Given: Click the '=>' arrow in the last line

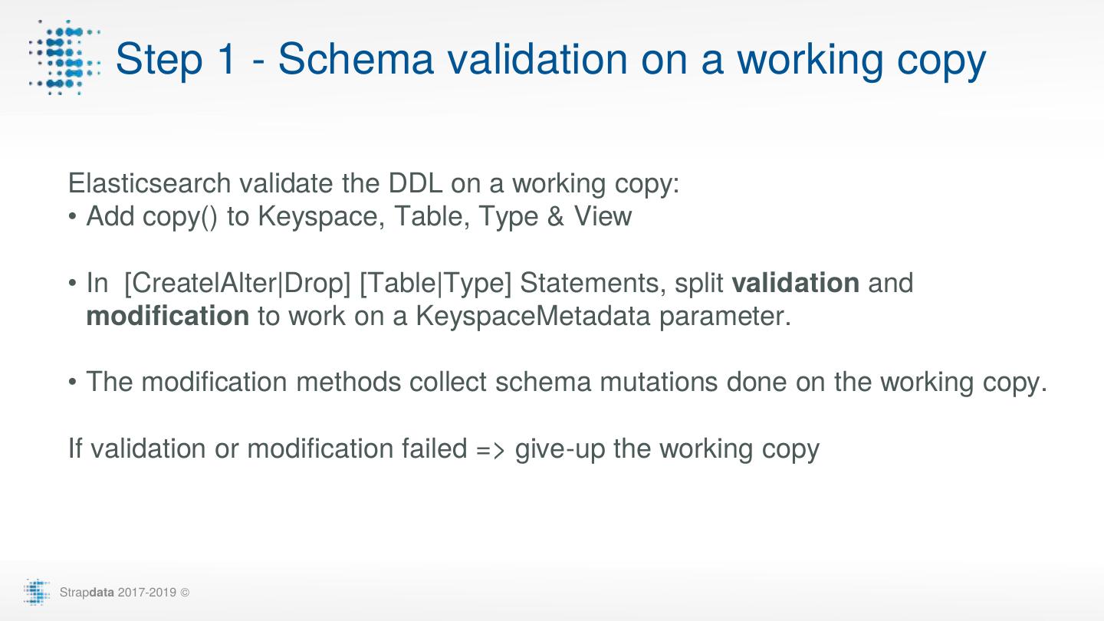Looking at the screenshot, I should [x=491, y=449].
